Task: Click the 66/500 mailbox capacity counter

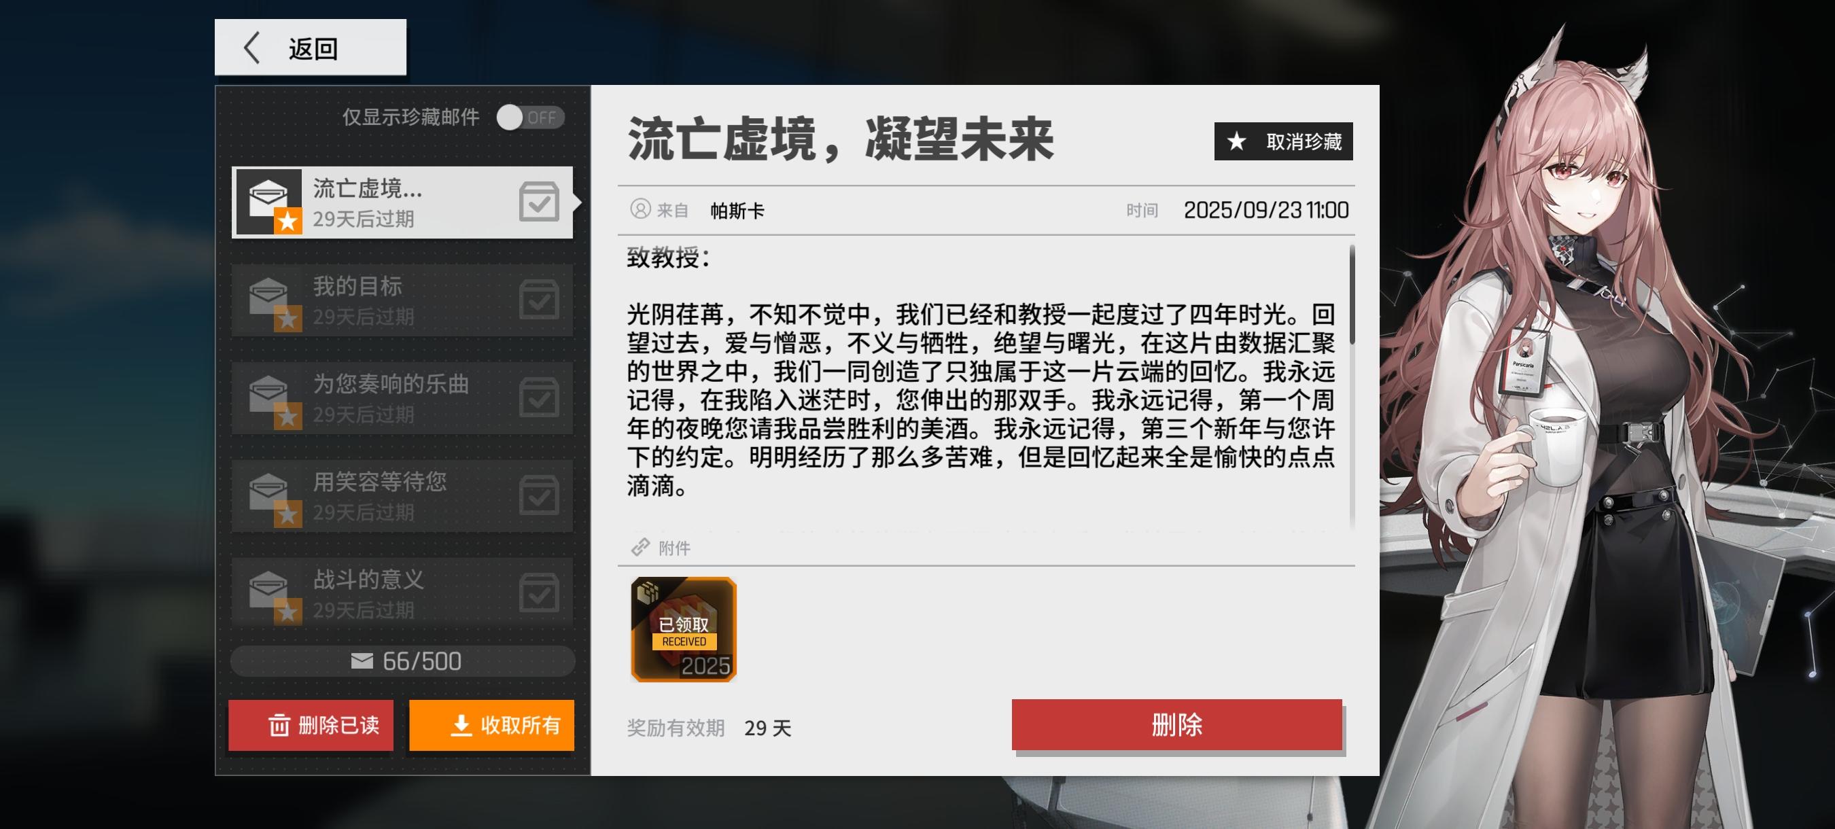Action: 402,661
